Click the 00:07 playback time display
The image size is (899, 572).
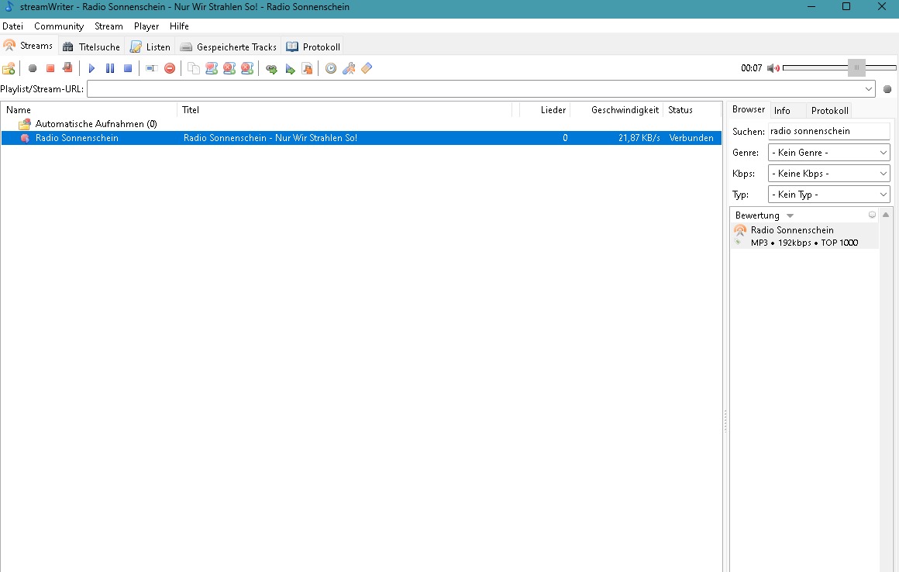tap(751, 68)
